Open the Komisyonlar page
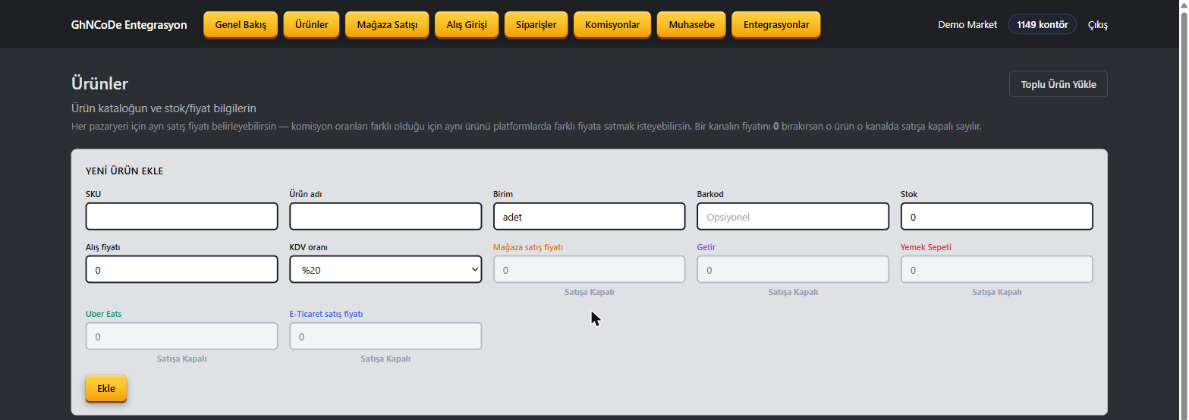Image resolution: width=1189 pixels, height=420 pixels. tap(612, 24)
